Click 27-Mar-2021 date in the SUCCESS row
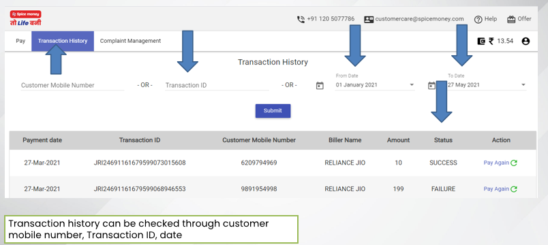This screenshot has width=548, height=245. click(42, 163)
